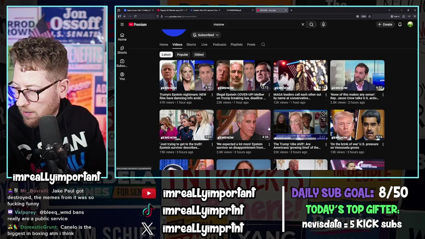The height and width of the screenshot is (239, 425).
Task: Open options for Trump's Epstein nightmare video
Action: click(212, 95)
